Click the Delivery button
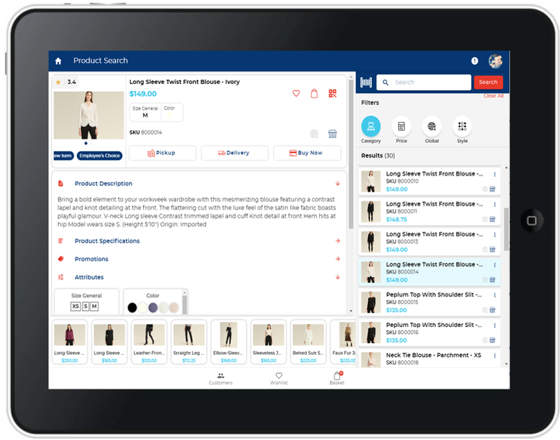Viewport: 560px width, 440px height. (x=235, y=153)
